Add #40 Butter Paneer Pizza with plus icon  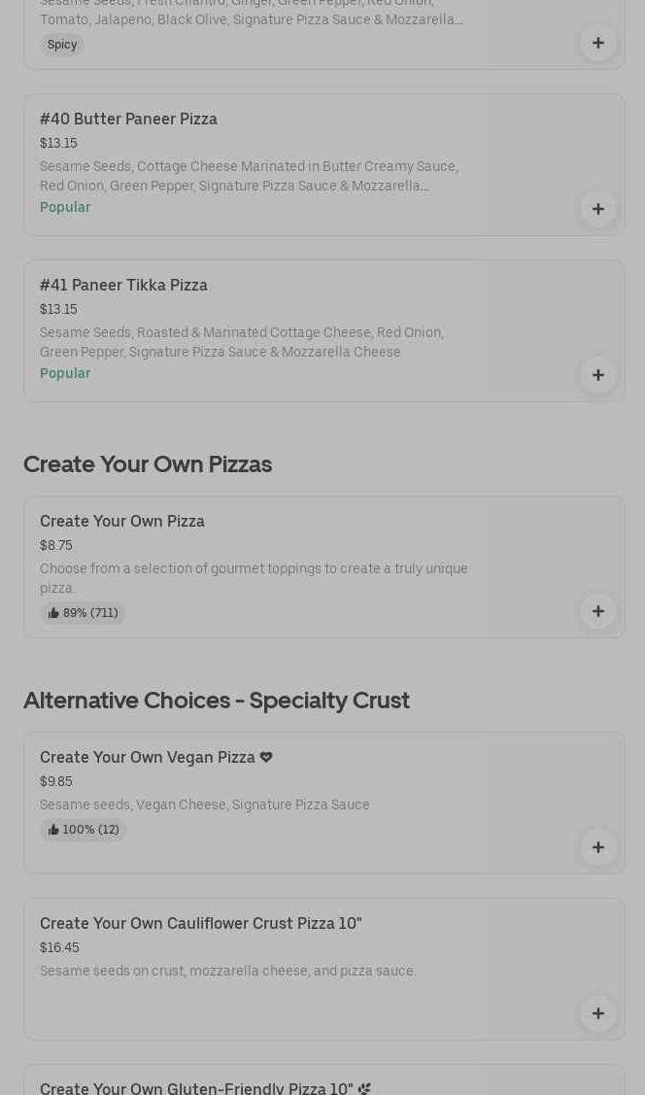click(597, 209)
